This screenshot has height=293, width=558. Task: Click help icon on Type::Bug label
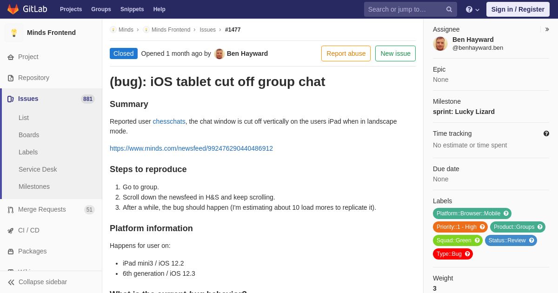[467, 254]
